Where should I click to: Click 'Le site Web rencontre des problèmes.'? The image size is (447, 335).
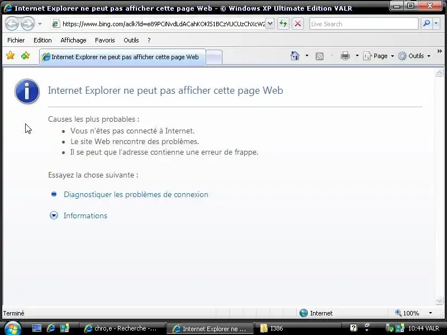coord(135,142)
